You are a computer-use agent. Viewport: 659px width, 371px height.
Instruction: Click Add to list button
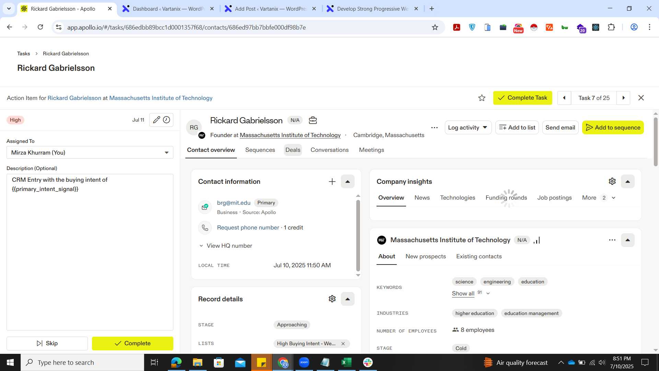[x=517, y=127]
